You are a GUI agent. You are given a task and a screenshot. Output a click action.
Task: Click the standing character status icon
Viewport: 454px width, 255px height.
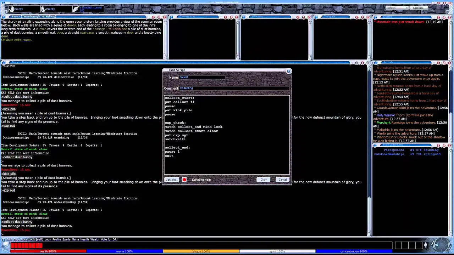pyautogui.click(x=426, y=245)
